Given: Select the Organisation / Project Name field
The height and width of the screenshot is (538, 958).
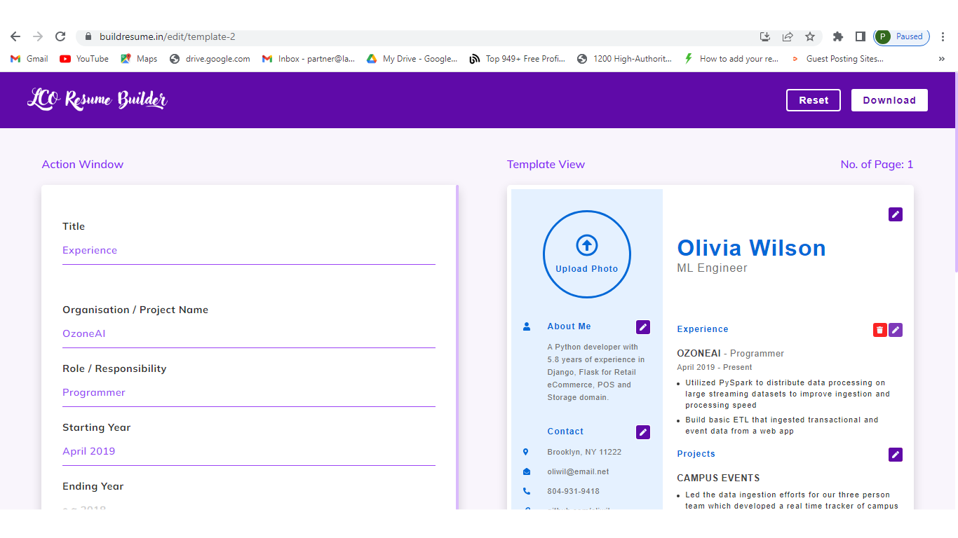Looking at the screenshot, I should point(248,334).
